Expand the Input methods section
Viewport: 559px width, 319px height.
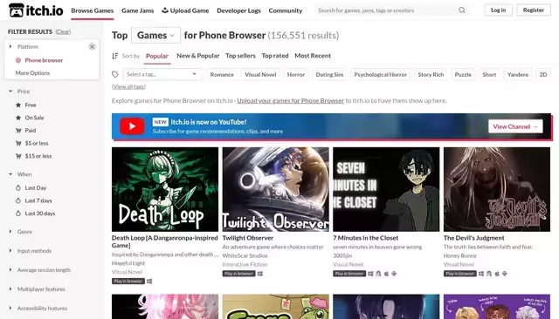tap(34, 251)
